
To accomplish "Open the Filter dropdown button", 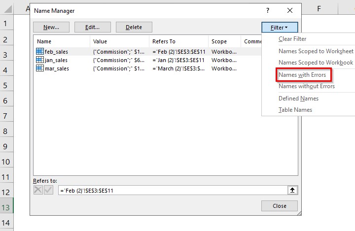I will click(x=280, y=28).
